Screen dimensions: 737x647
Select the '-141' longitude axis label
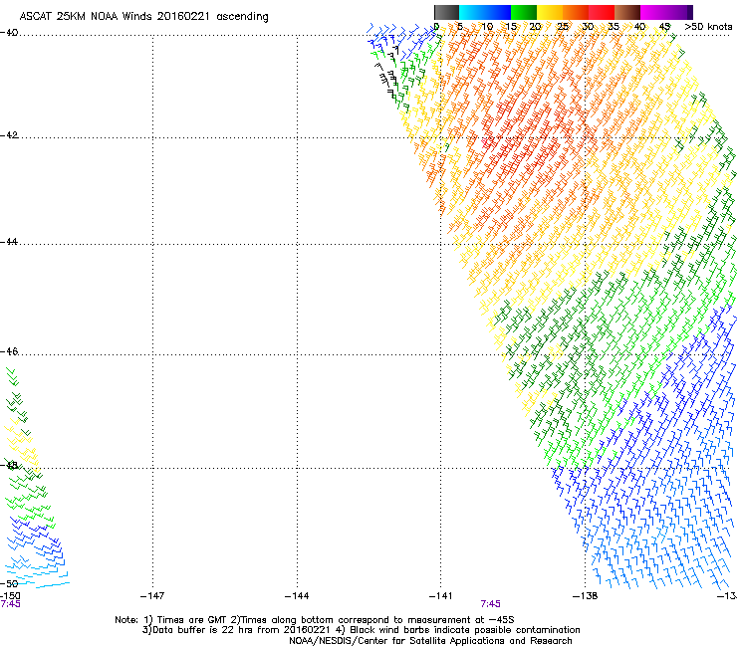[x=441, y=596]
